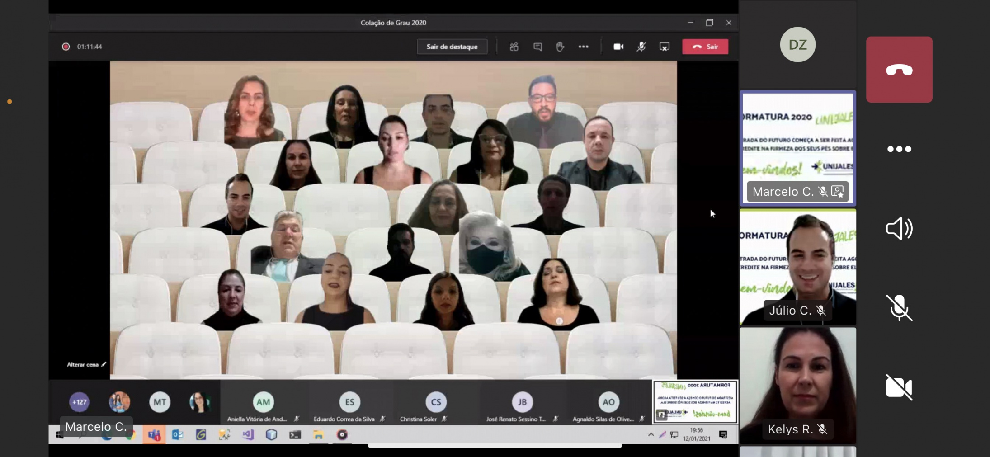
Task: Open Windows notification center icon
Action: (723, 435)
